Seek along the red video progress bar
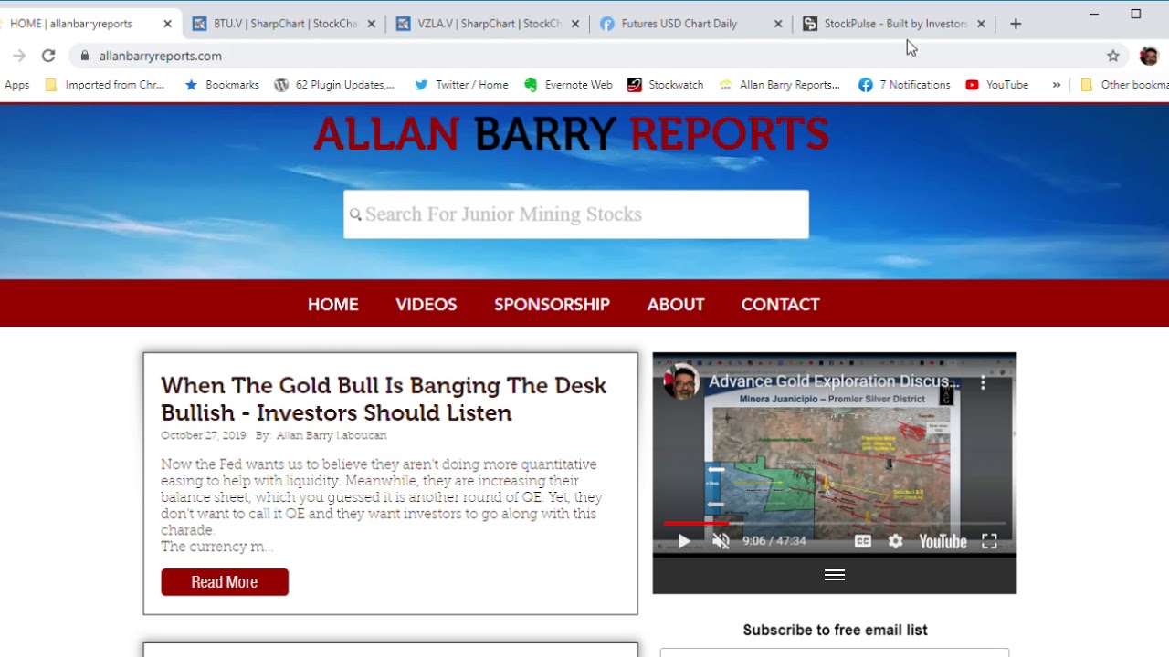The width and height of the screenshot is (1169, 657). click(x=822, y=524)
